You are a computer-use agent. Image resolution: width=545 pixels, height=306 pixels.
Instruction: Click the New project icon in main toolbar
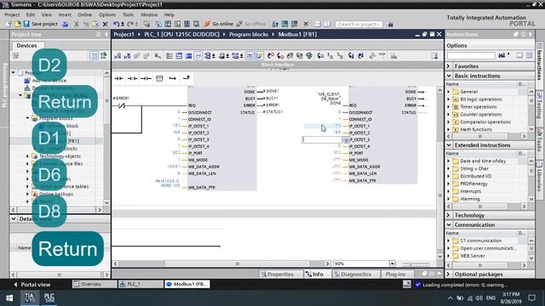(8, 24)
